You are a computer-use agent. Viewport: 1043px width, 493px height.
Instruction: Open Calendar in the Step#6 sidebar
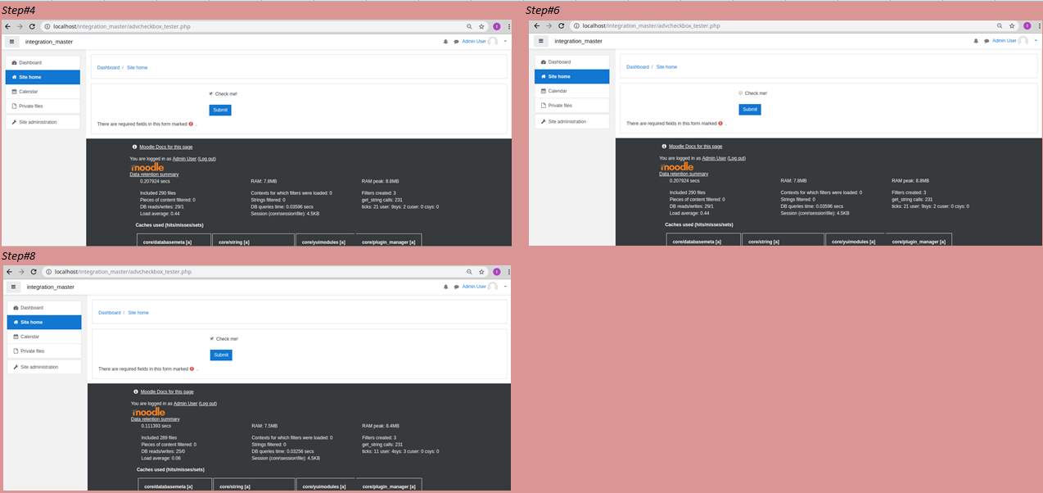[572, 91]
